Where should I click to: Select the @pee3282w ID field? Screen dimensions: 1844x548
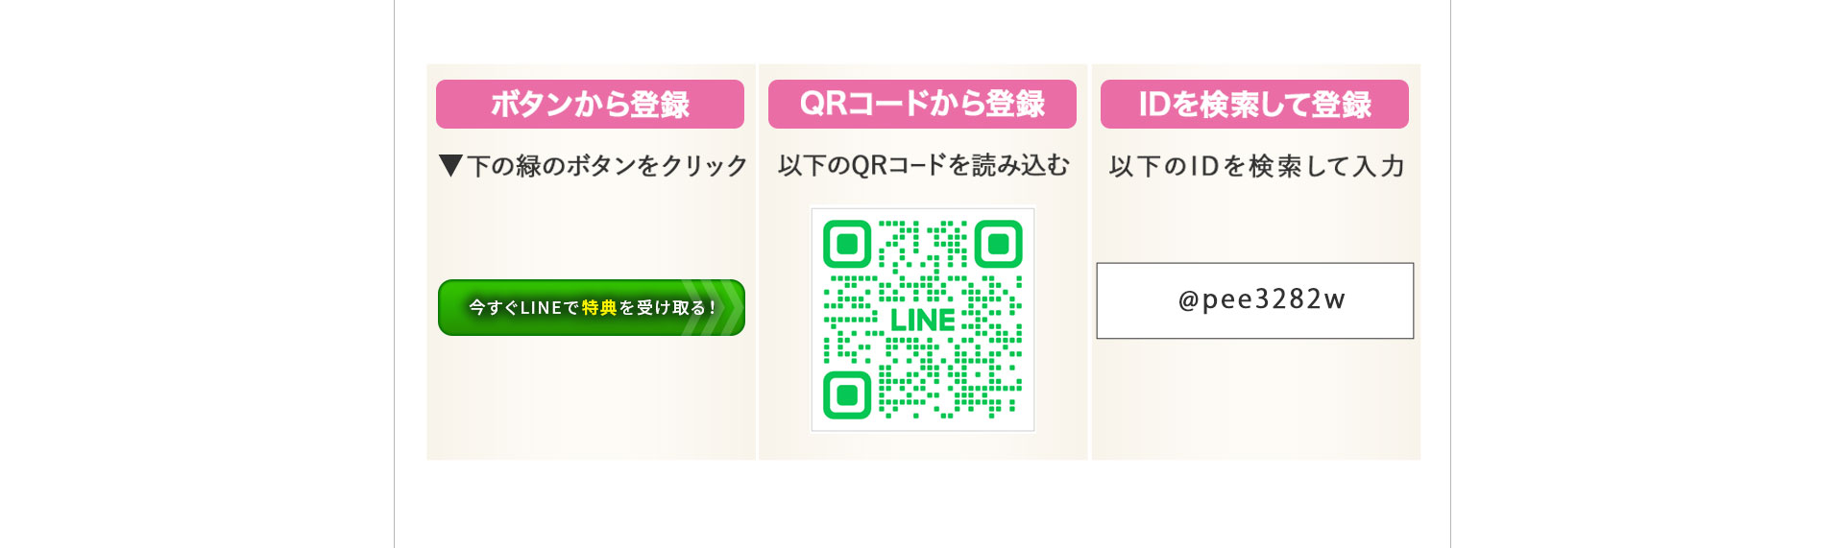1255,300
